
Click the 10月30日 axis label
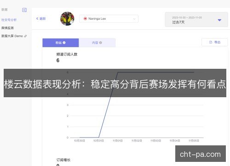tap(80, 141)
